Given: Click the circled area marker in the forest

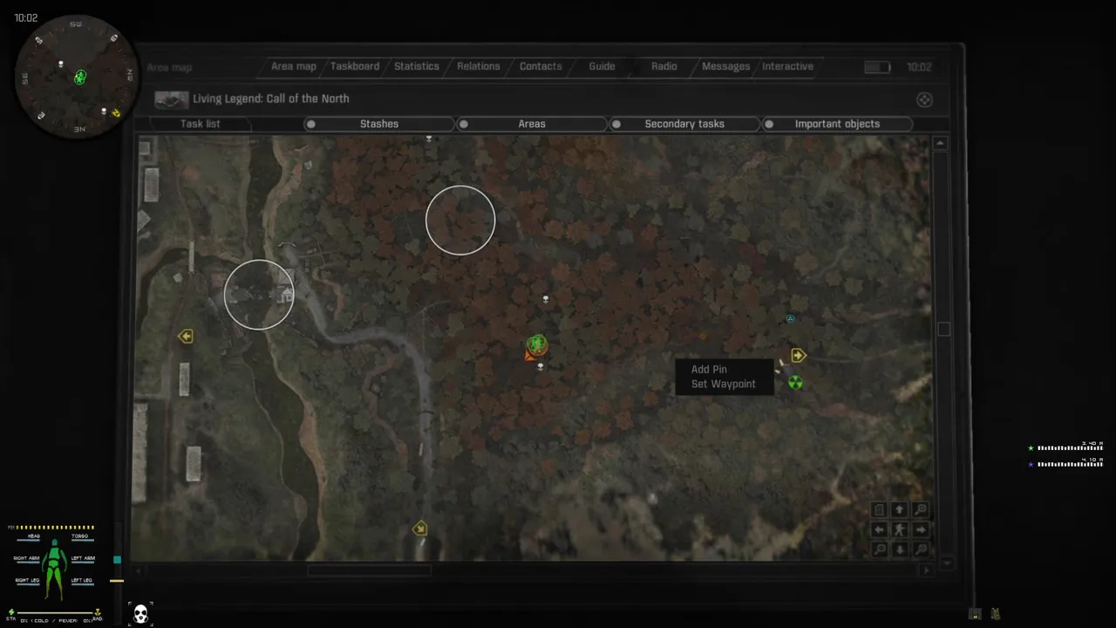Looking at the screenshot, I should pyautogui.click(x=460, y=220).
